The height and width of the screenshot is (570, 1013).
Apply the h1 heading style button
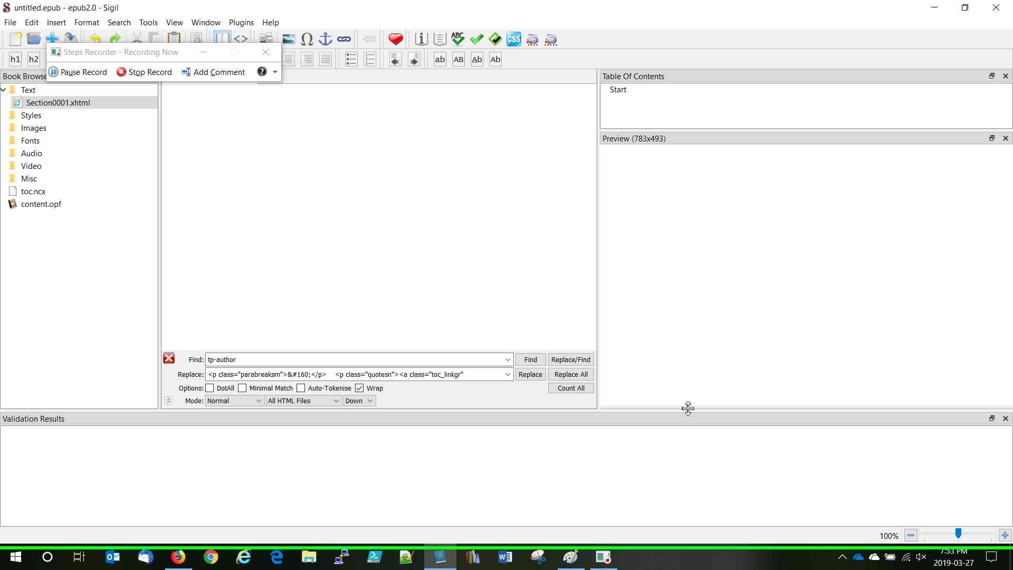click(x=15, y=59)
